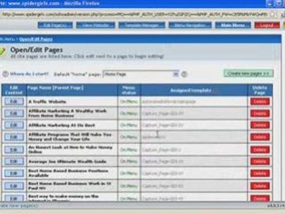The image size is (285, 214).
Task: Follow the Open/Edit Pages breadcrumb link
Action: click(36, 39)
